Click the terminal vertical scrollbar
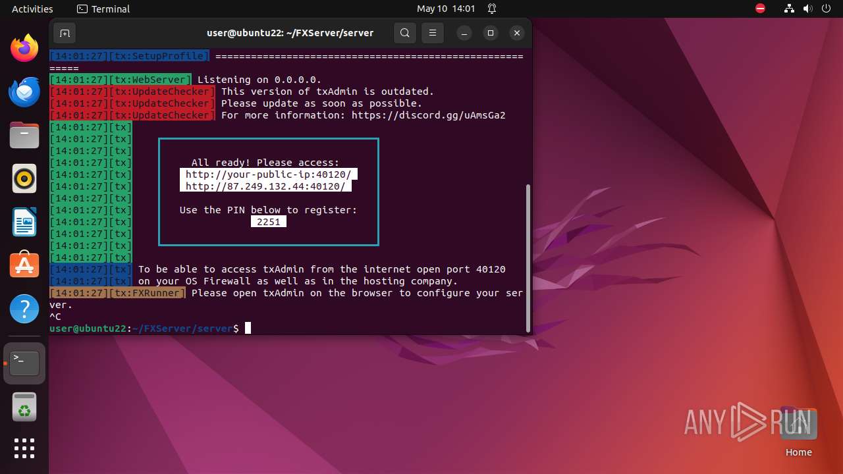 point(528,257)
